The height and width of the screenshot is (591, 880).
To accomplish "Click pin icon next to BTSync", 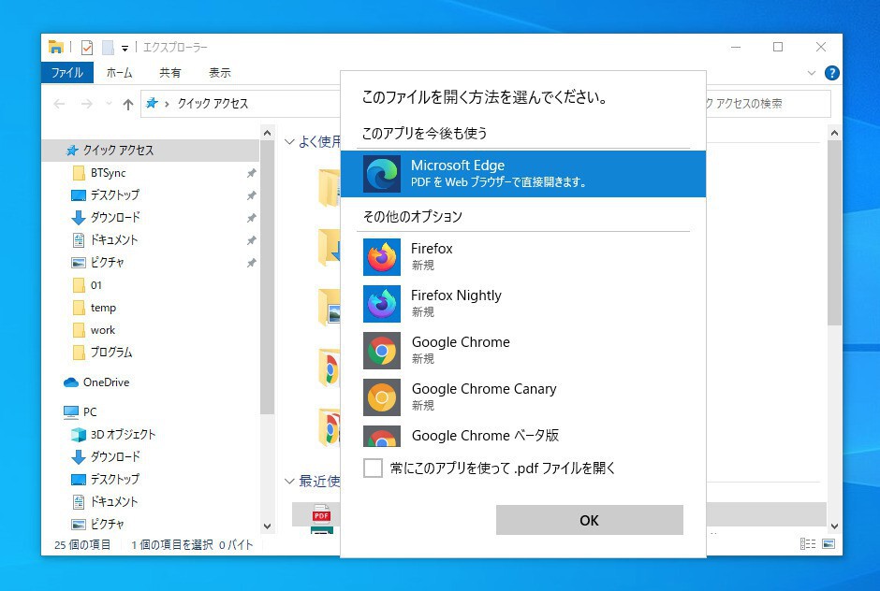I will (252, 173).
